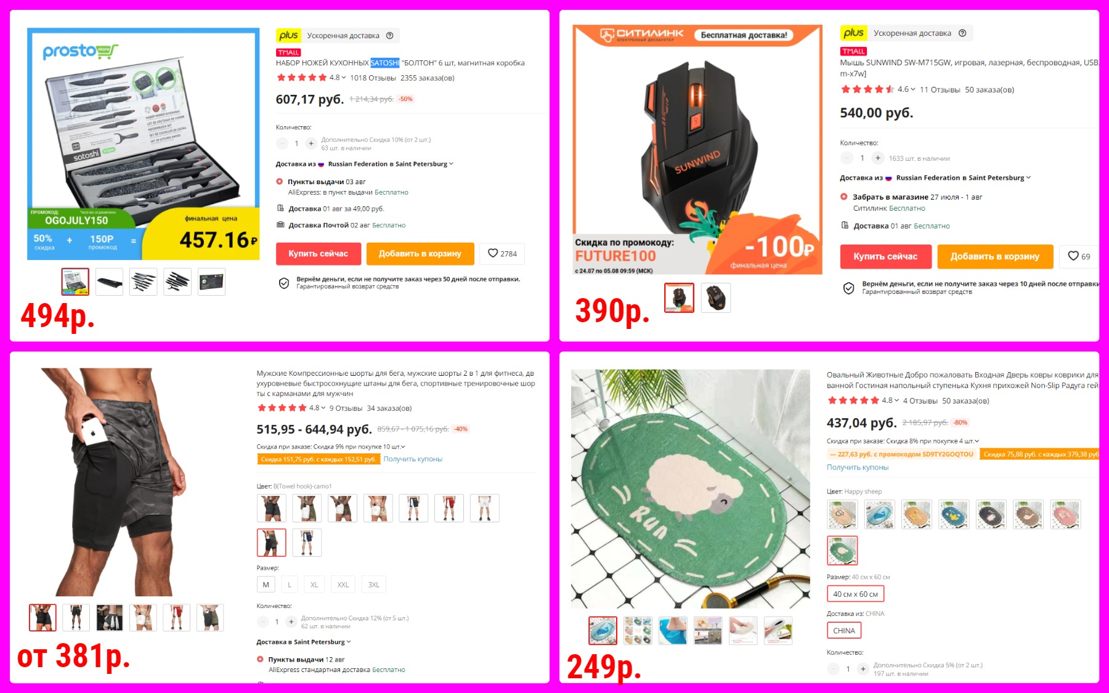Open the help icon next to Ускоренная доставка for knives
This screenshot has height=693, width=1109.
pyautogui.click(x=389, y=36)
